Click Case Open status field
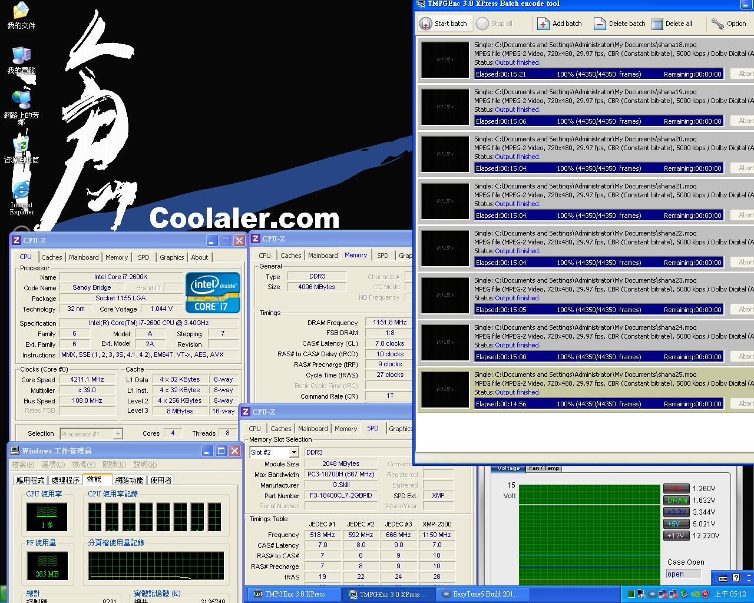Image resolution: width=754 pixels, height=603 pixels. pyautogui.click(x=683, y=574)
